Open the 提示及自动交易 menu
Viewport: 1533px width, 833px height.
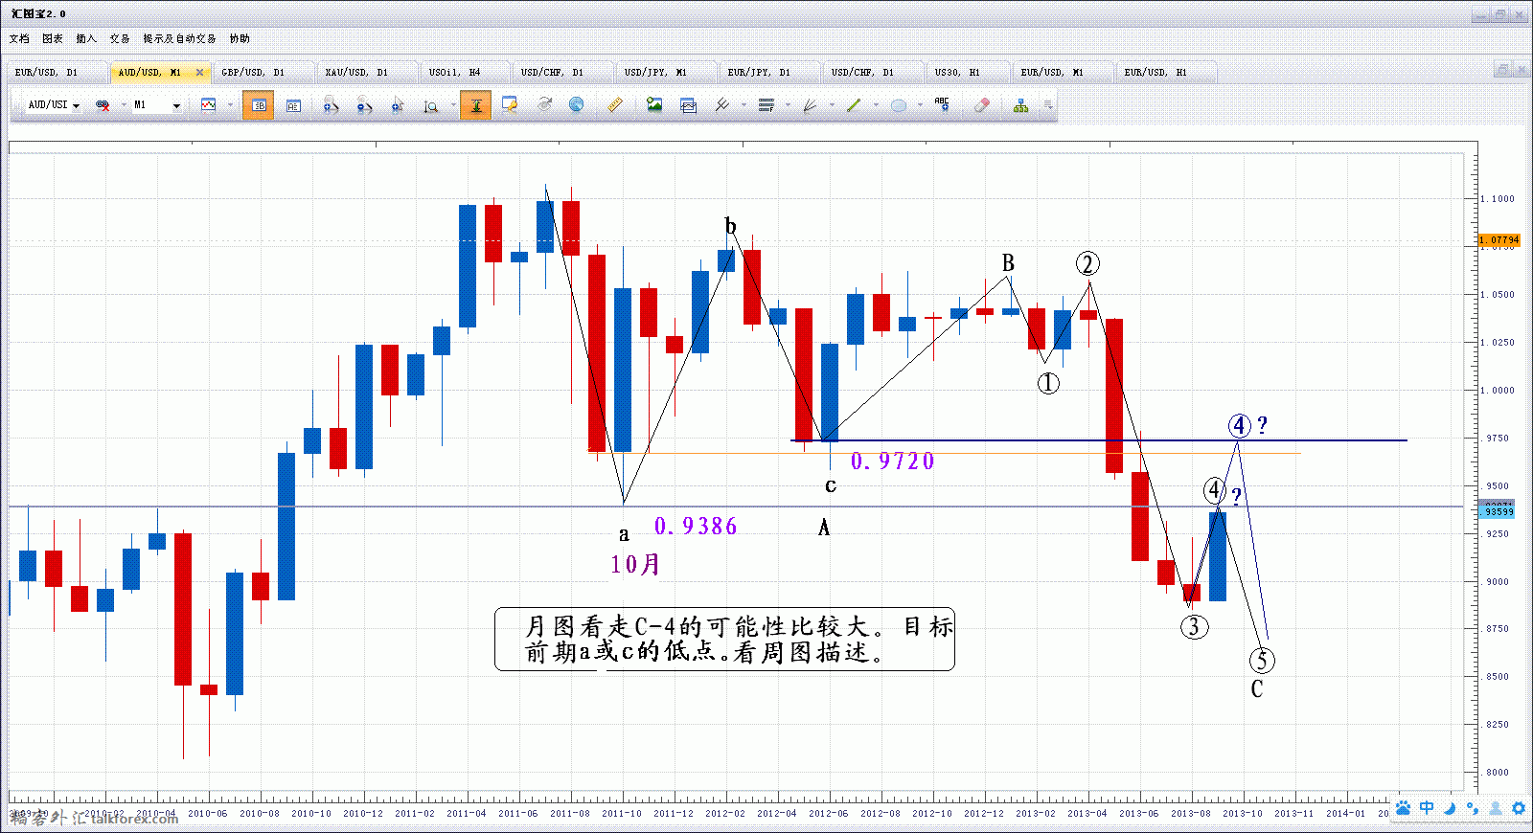pos(180,39)
